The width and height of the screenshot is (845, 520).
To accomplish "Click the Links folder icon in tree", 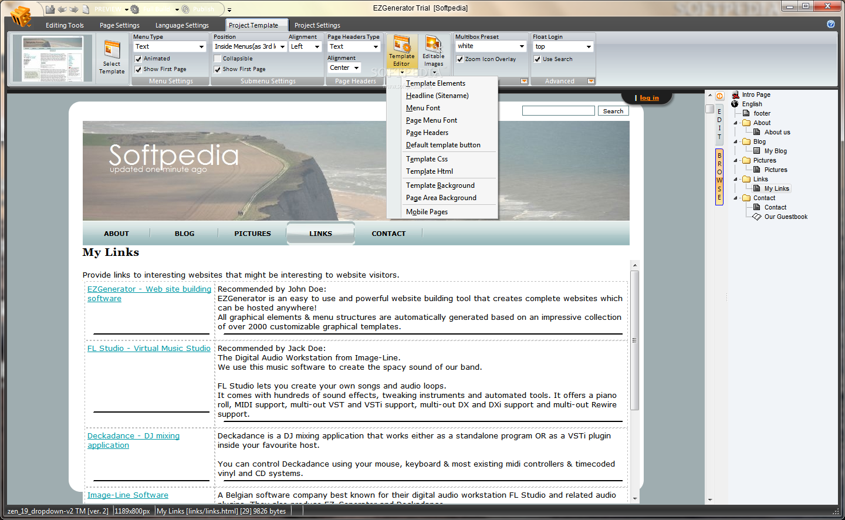I will coord(746,179).
